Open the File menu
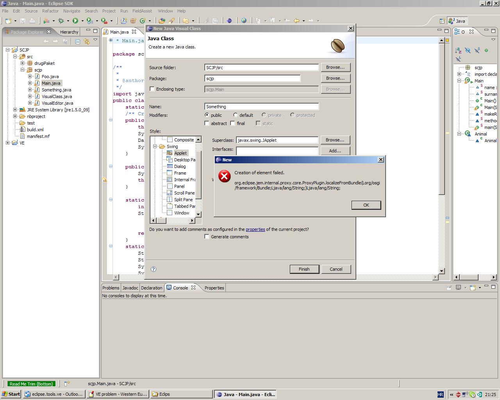The height and width of the screenshot is (400, 500). [5, 11]
